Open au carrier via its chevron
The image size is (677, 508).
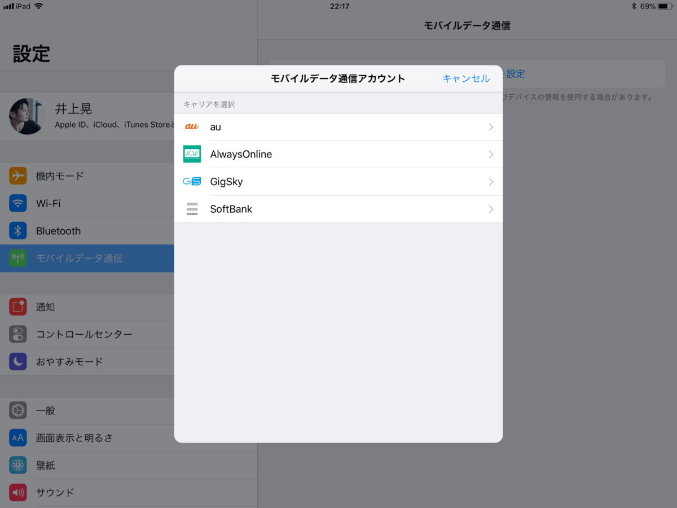(x=491, y=127)
